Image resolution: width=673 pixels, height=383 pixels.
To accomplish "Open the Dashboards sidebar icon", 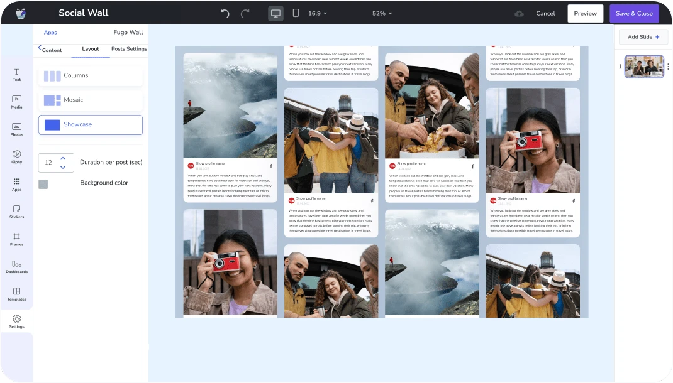I will click(x=16, y=266).
